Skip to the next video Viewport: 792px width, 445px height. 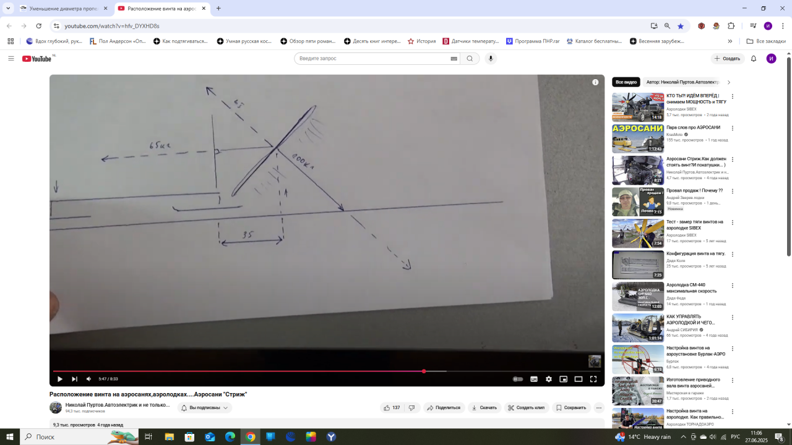tap(74, 379)
